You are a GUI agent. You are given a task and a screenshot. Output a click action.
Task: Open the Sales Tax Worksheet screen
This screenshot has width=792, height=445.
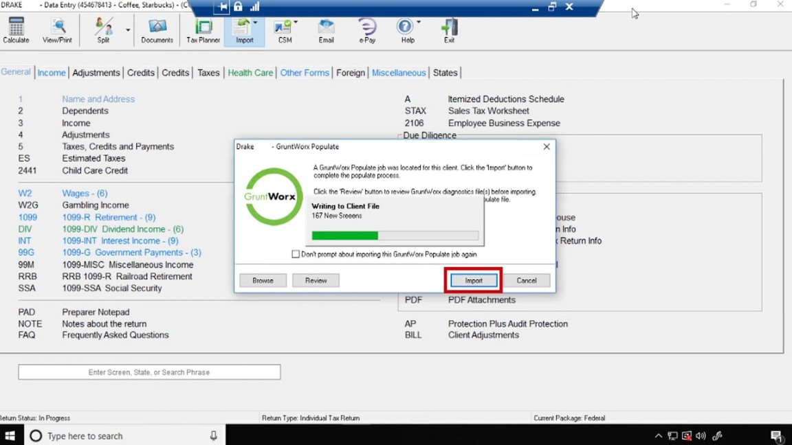[488, 111]
